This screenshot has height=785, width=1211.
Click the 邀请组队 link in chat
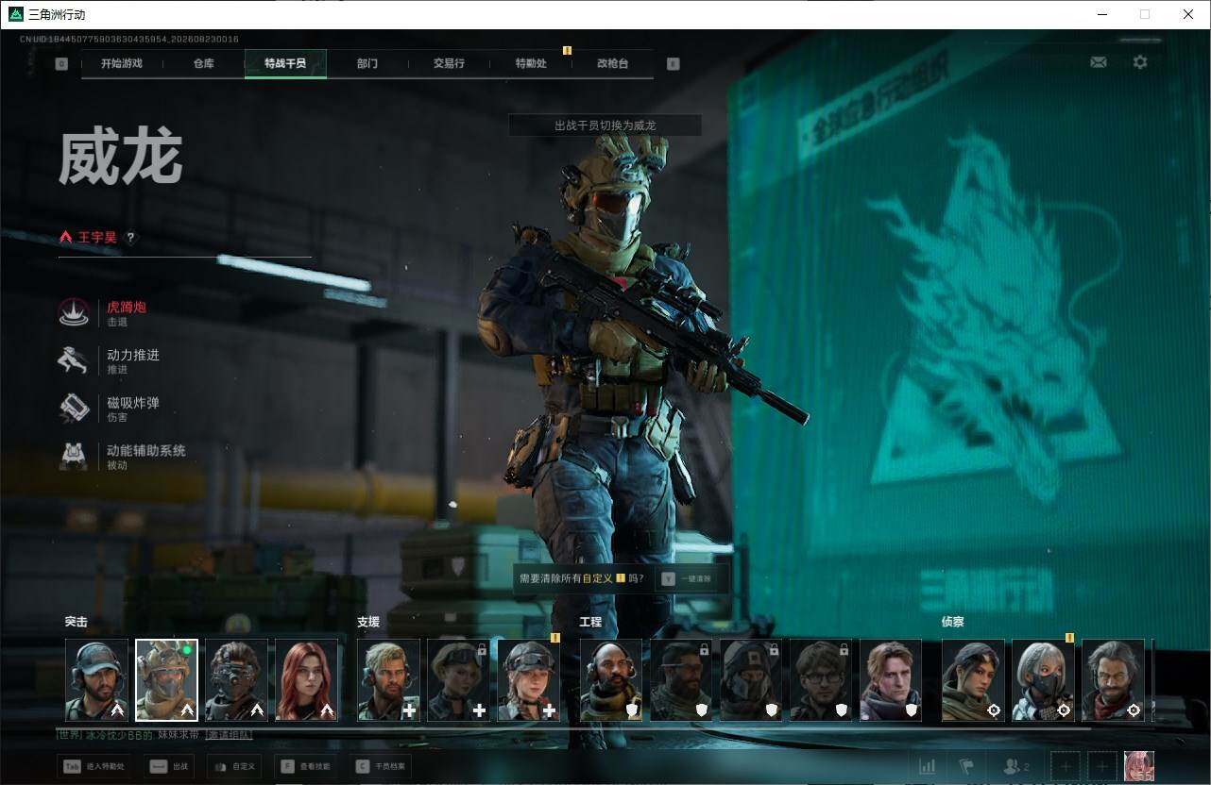pos(229,734)
